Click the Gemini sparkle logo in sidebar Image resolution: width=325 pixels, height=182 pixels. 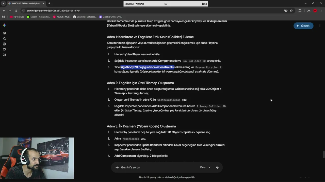[4, 25]
